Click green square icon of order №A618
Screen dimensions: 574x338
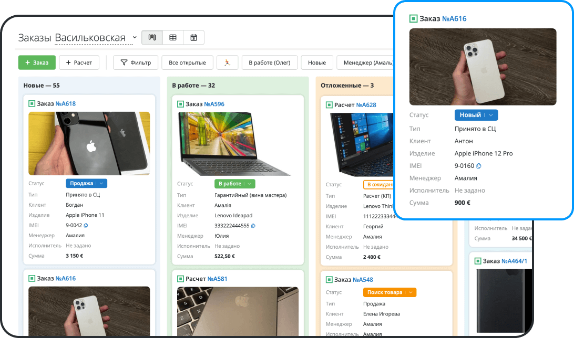pos(32,103)
